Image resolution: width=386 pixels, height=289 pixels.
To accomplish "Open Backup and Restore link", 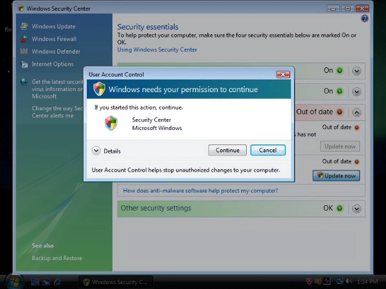I will (57, 258).
